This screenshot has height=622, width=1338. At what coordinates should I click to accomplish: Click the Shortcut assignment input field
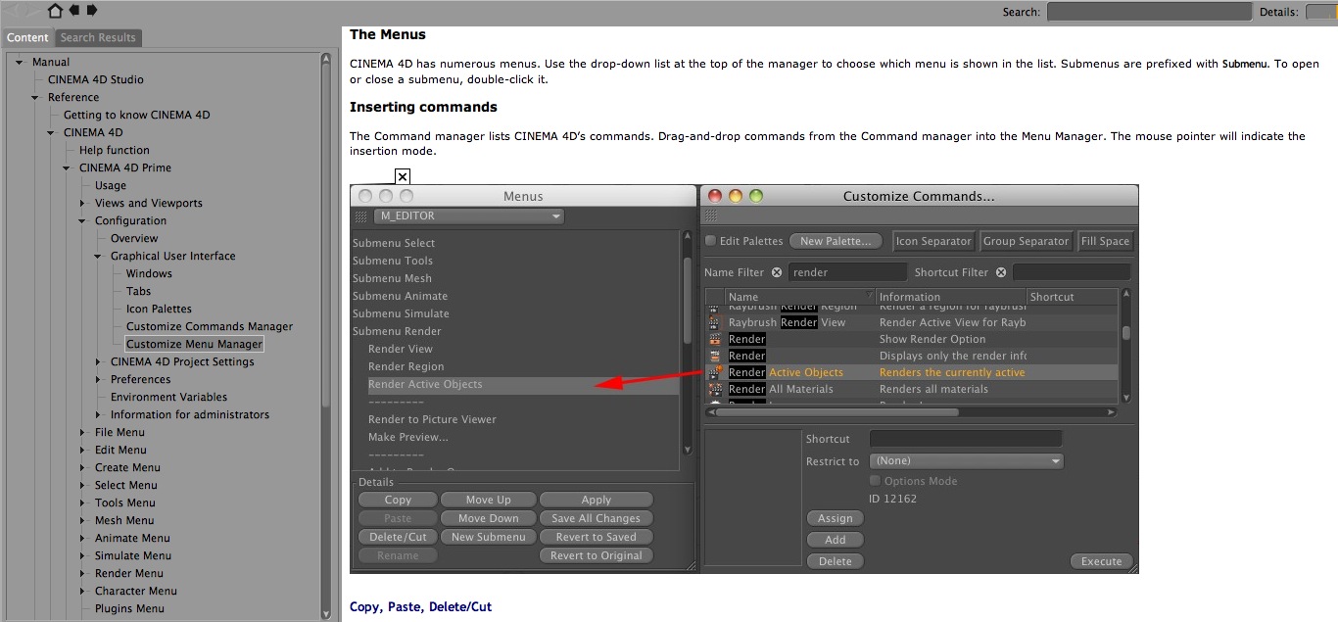[x=966, y=439]
